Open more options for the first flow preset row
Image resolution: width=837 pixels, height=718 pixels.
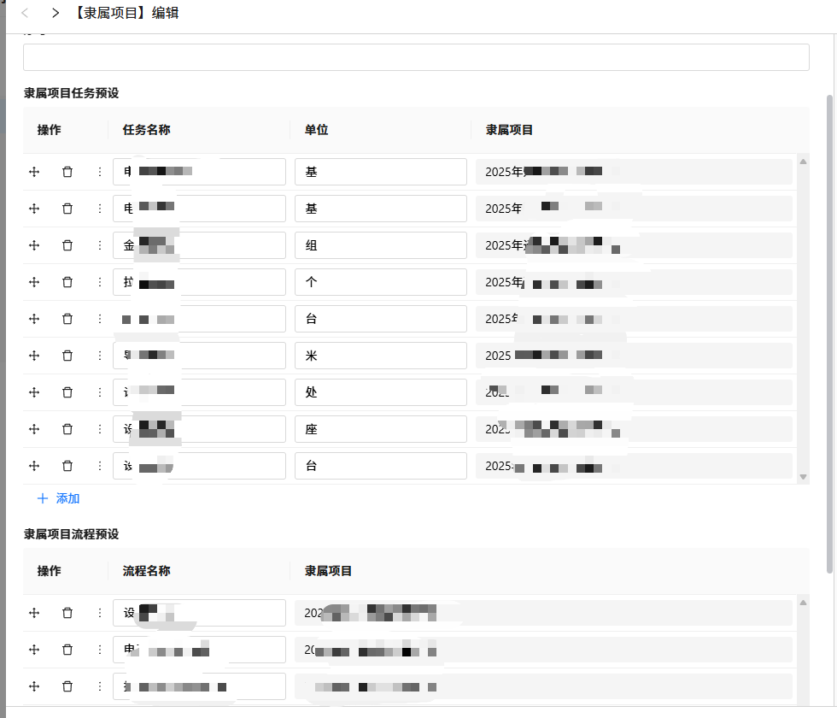click(99, 613)
